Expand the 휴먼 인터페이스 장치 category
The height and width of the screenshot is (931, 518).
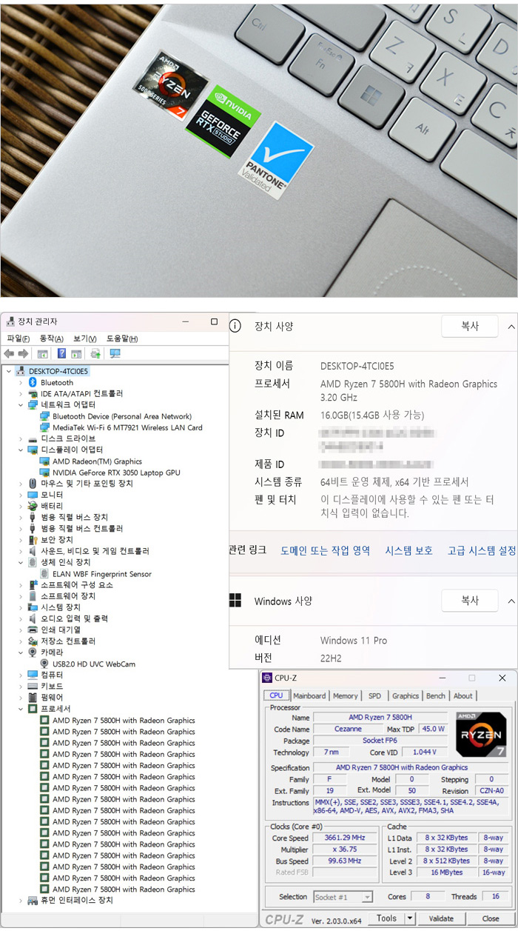[x=21, y=901]
